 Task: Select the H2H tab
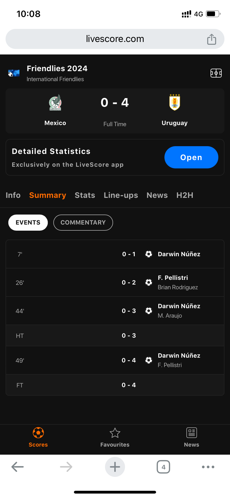coord(185,195)
